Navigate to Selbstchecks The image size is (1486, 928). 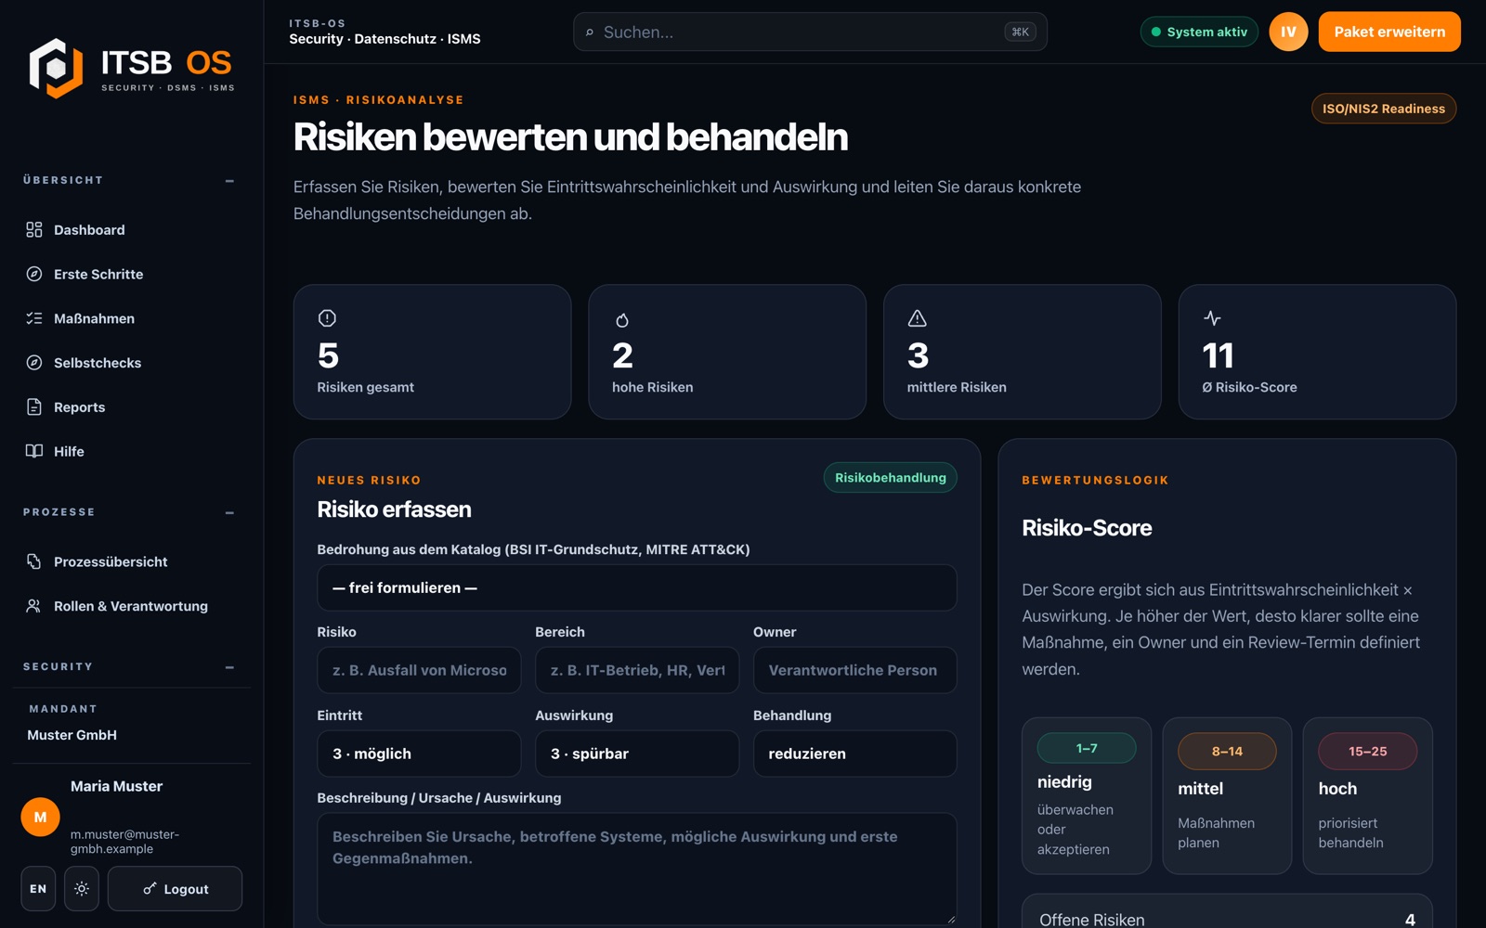coord(131,363)
